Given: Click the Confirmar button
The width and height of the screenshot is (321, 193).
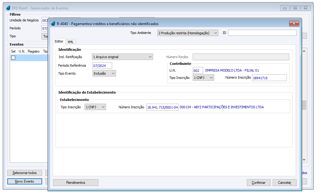Looking at the screenshot, I should 259,183.
